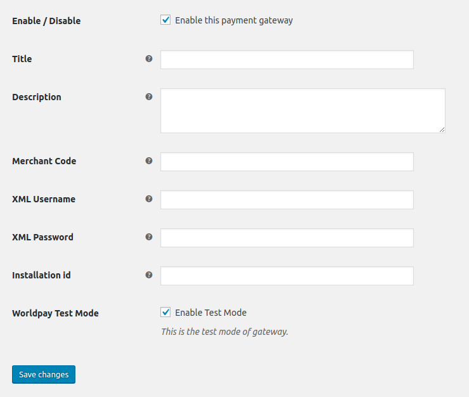Select the Merchant Code input field
This screenshot has width=469, height=397.
pos(286,162)
